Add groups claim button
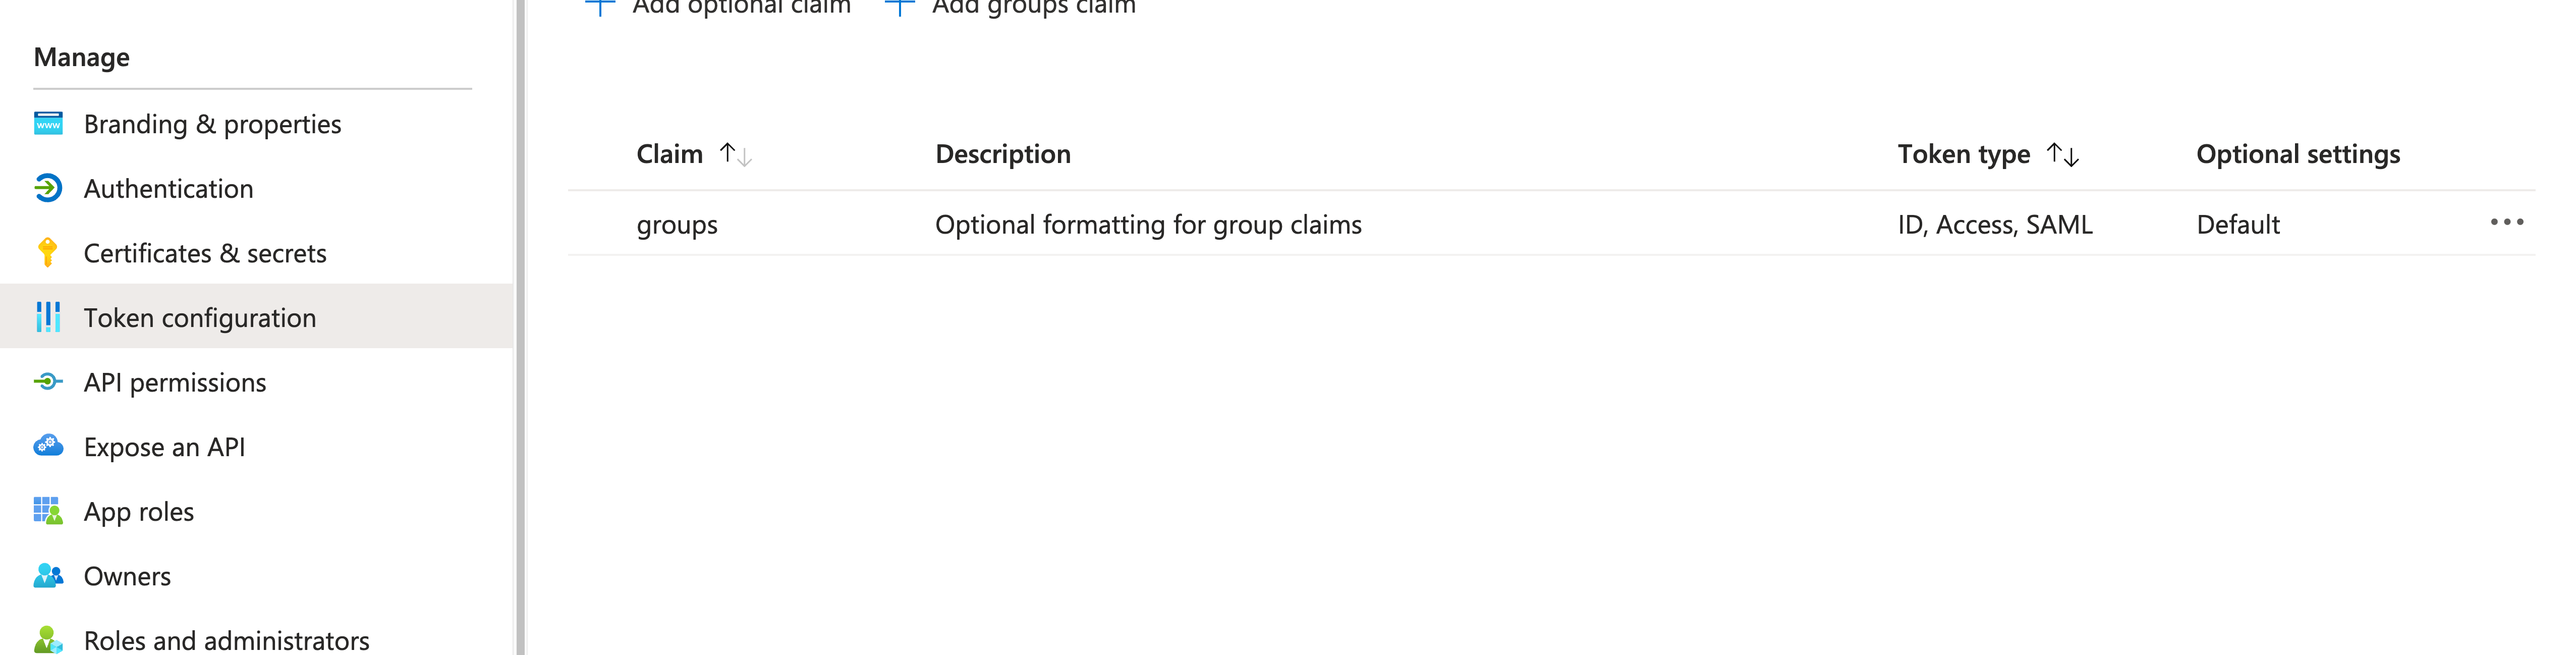 pyautogui.click(x=1010, y=6)
